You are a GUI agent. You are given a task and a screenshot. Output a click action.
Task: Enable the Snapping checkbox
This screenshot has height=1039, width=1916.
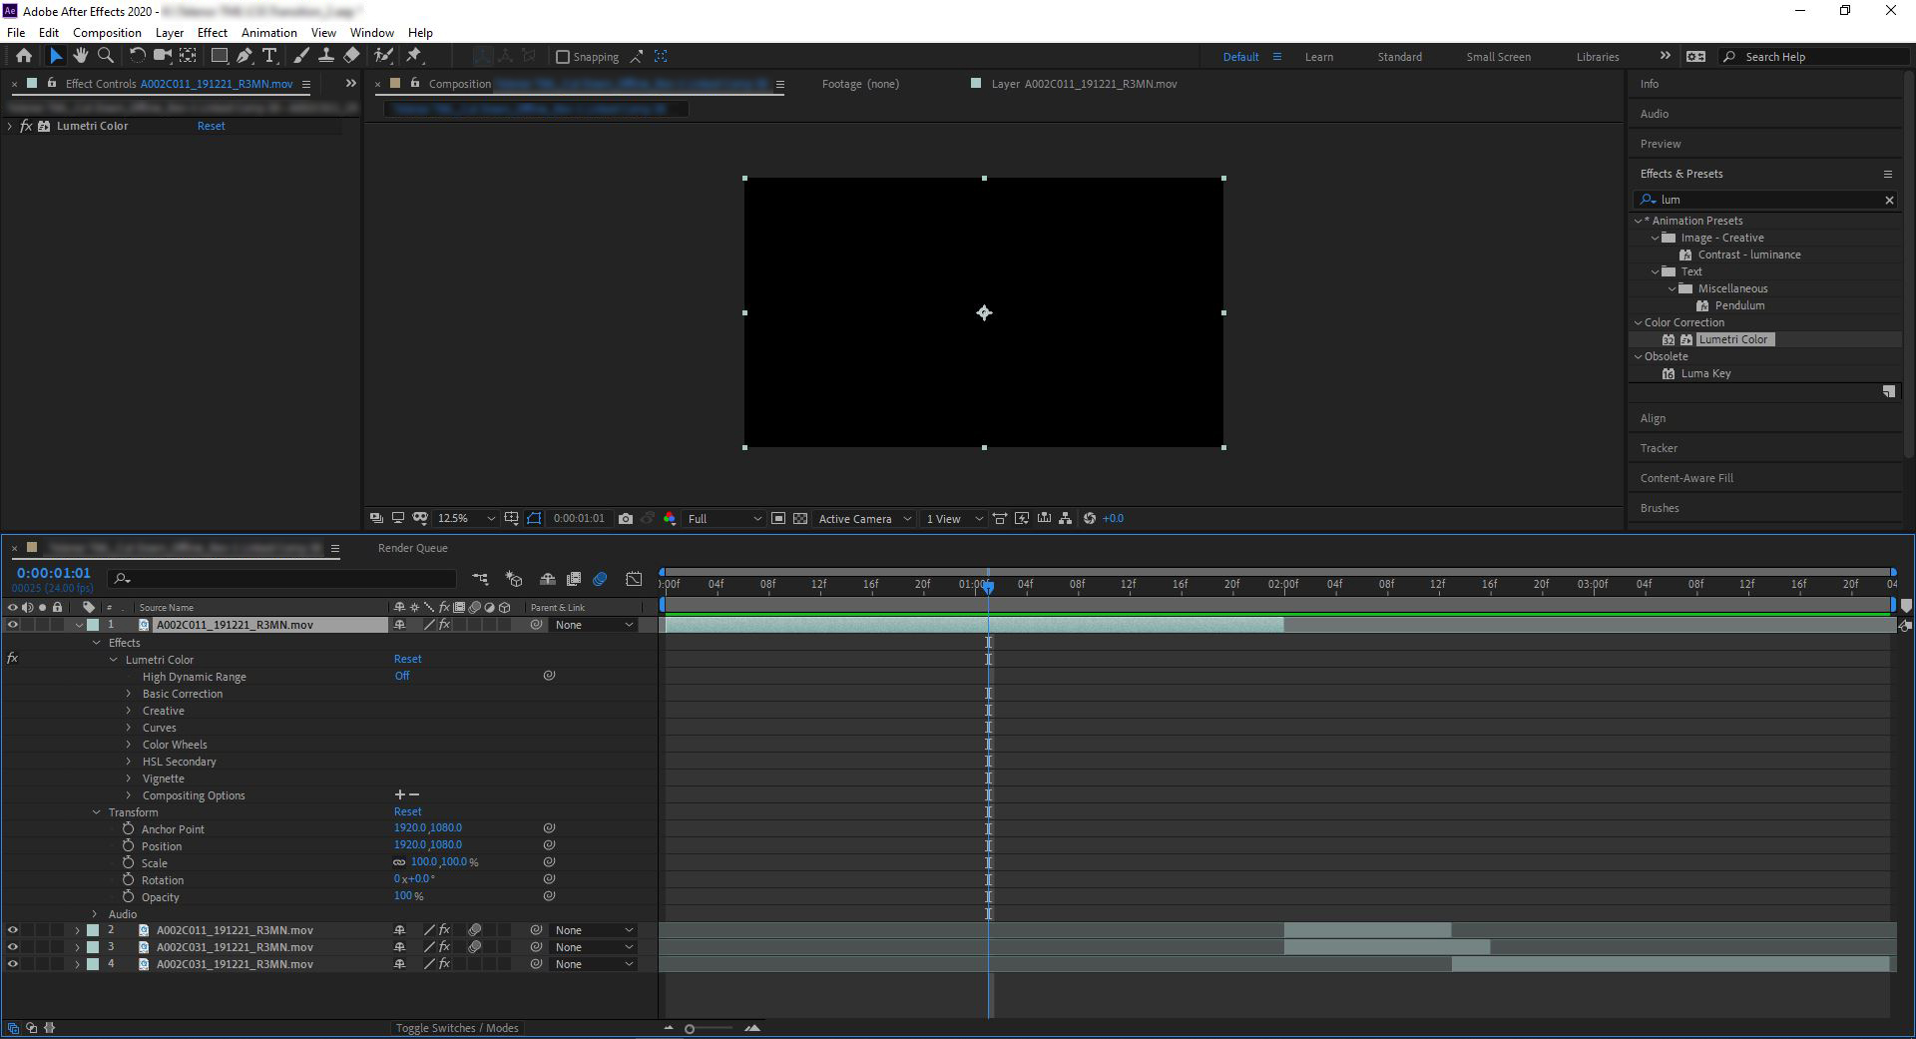coord(564,57)
